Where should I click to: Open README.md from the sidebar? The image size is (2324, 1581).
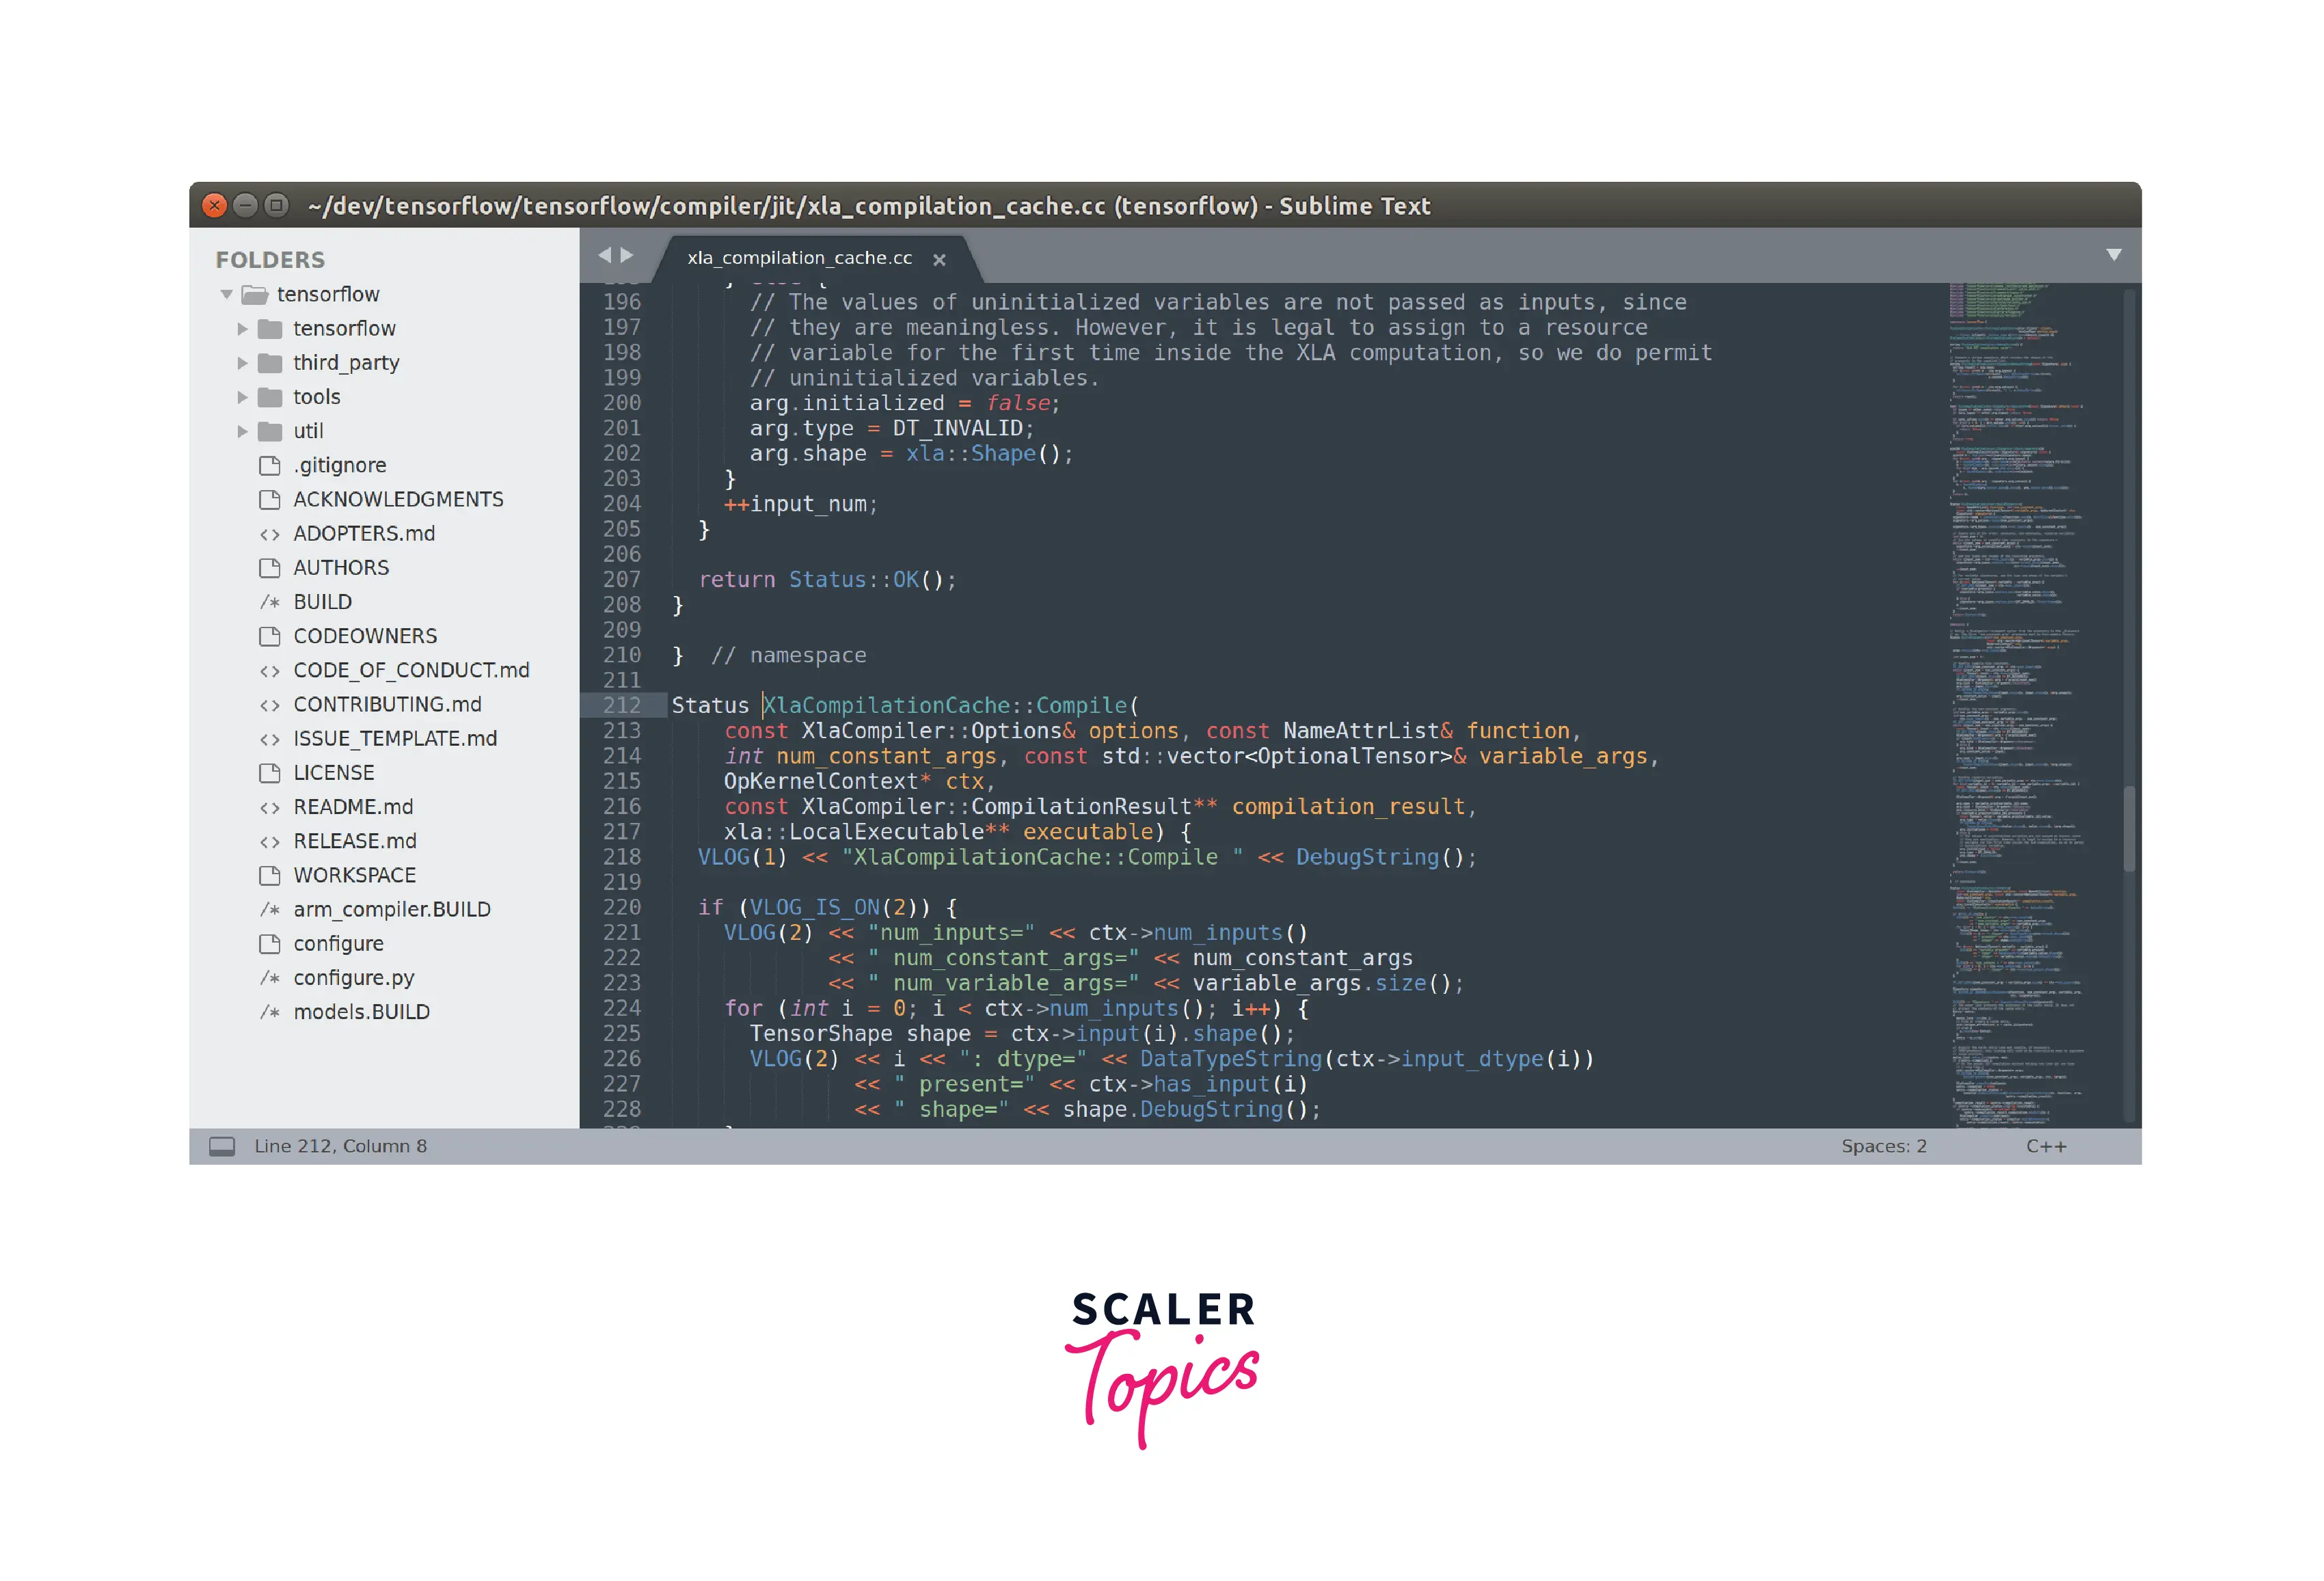click(352, 807)
